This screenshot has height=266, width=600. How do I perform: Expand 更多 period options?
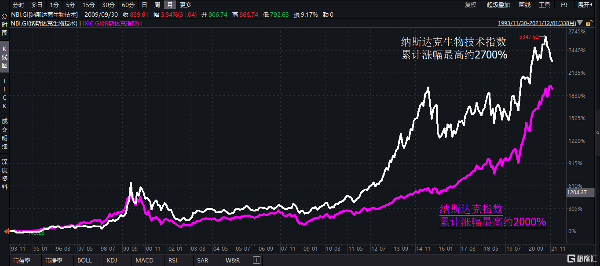[186, 5]
